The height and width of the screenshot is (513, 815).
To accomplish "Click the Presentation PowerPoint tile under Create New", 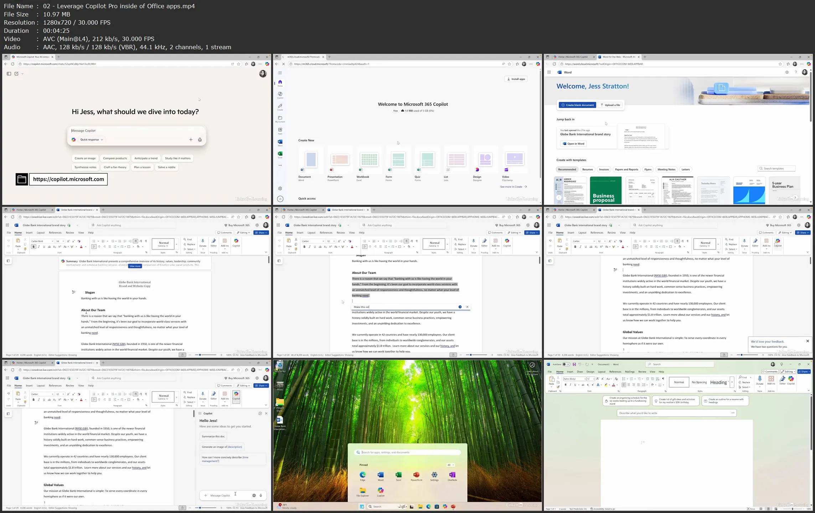I will tap(340, 163).
